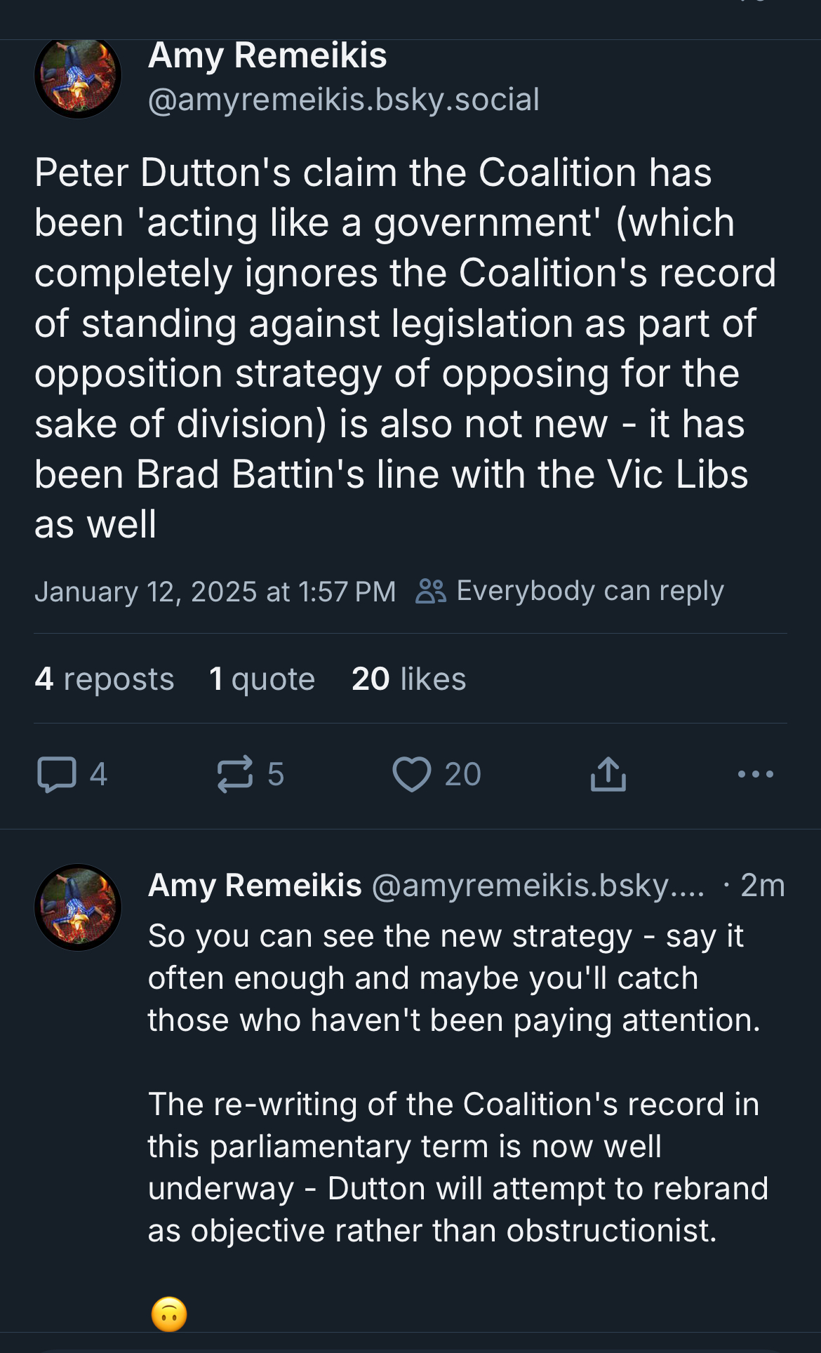
Task: Open the avatar on the 2m reply
Action: (x=77, y=907)
